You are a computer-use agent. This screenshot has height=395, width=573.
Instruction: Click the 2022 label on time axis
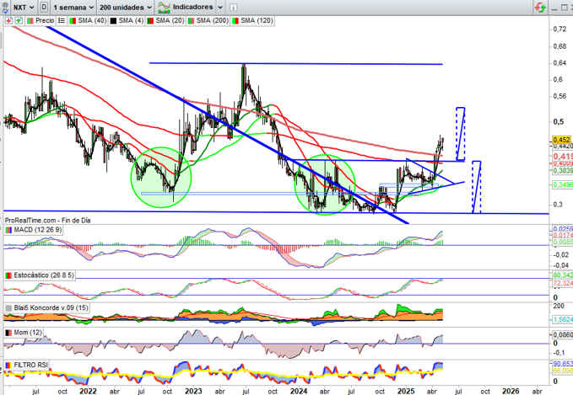click(88, 391)
